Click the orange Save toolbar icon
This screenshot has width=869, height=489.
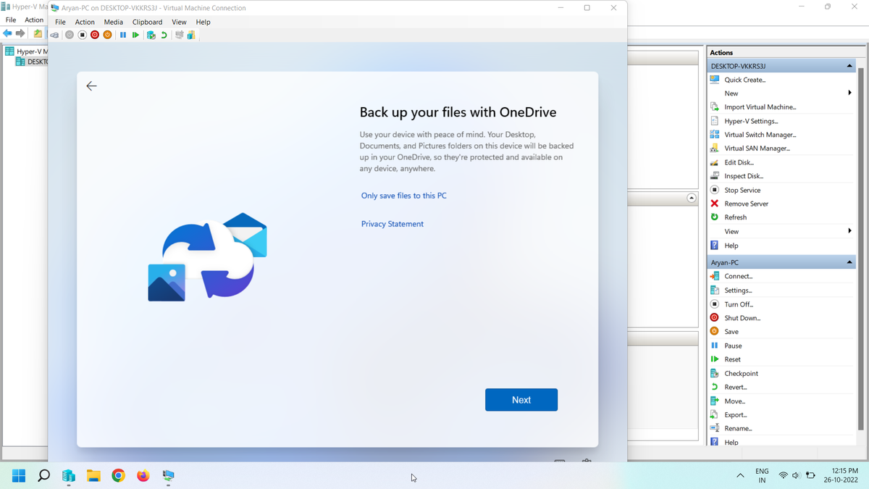(107, 35)
